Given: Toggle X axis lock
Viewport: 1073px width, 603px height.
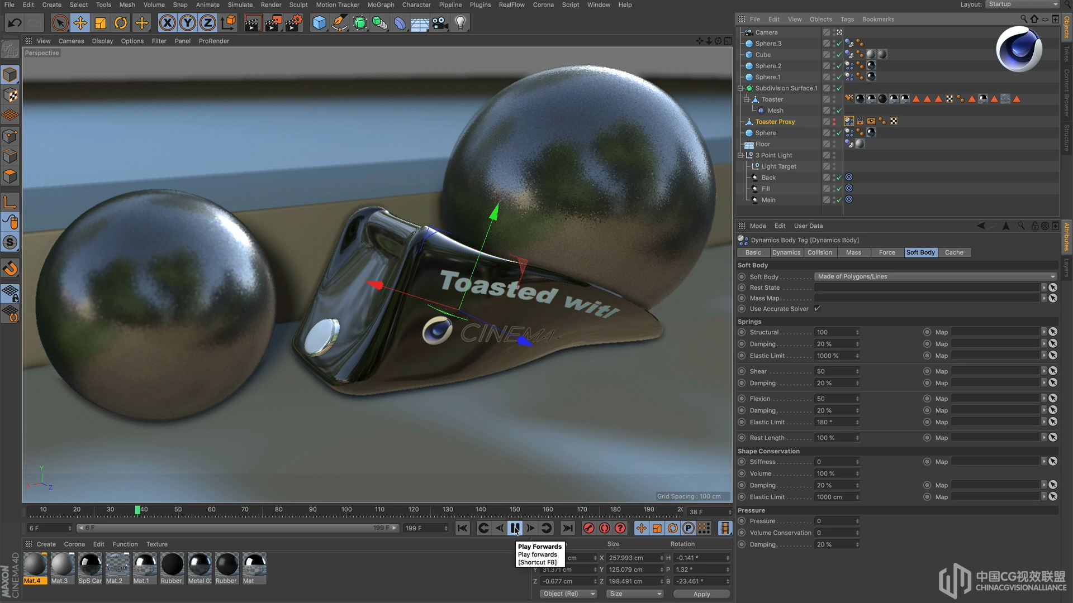Looking at the screenshot, I should [x=167, y=23].
